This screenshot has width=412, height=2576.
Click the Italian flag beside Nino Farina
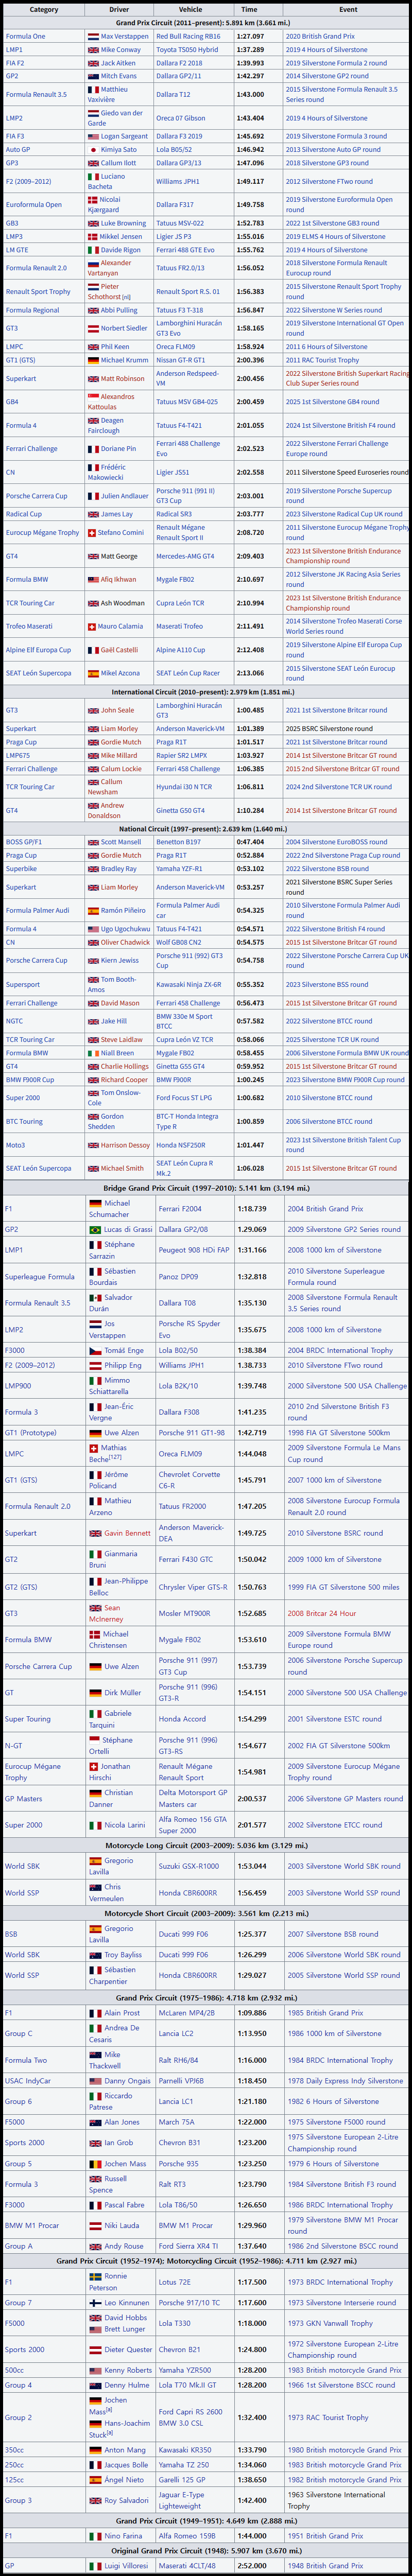(96, 2536)
